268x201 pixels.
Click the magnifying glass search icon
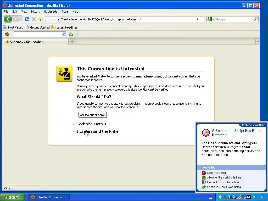[x=255, y=19]
